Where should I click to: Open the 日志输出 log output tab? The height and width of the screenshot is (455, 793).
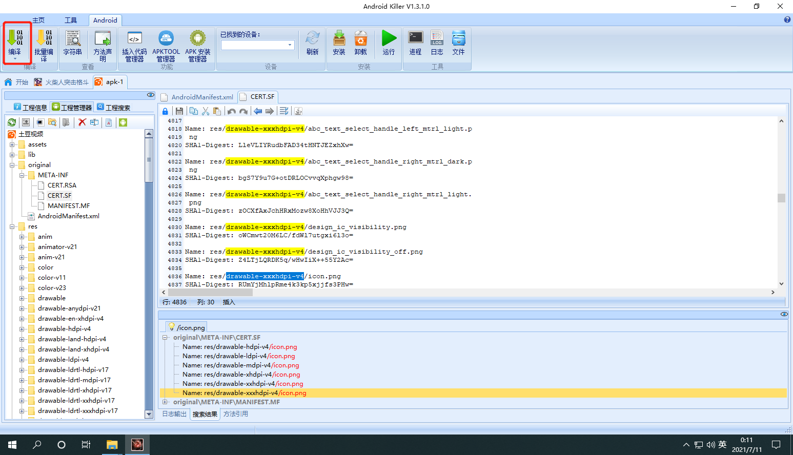174,414
